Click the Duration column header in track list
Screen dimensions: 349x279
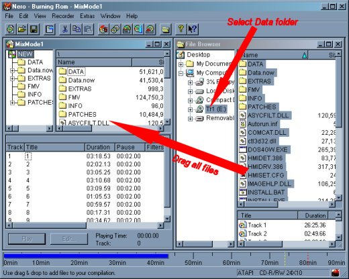tap(99, 148)
